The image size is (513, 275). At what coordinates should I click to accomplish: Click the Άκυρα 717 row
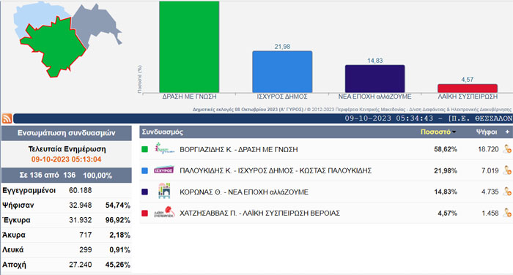(x=67, y=236)
